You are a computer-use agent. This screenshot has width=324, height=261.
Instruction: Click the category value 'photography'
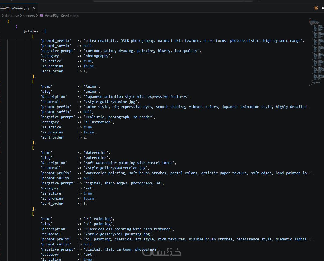tap(98, 56)
